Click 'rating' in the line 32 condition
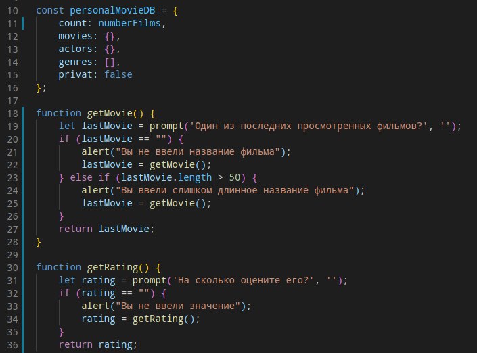 [x=98, y=293]
